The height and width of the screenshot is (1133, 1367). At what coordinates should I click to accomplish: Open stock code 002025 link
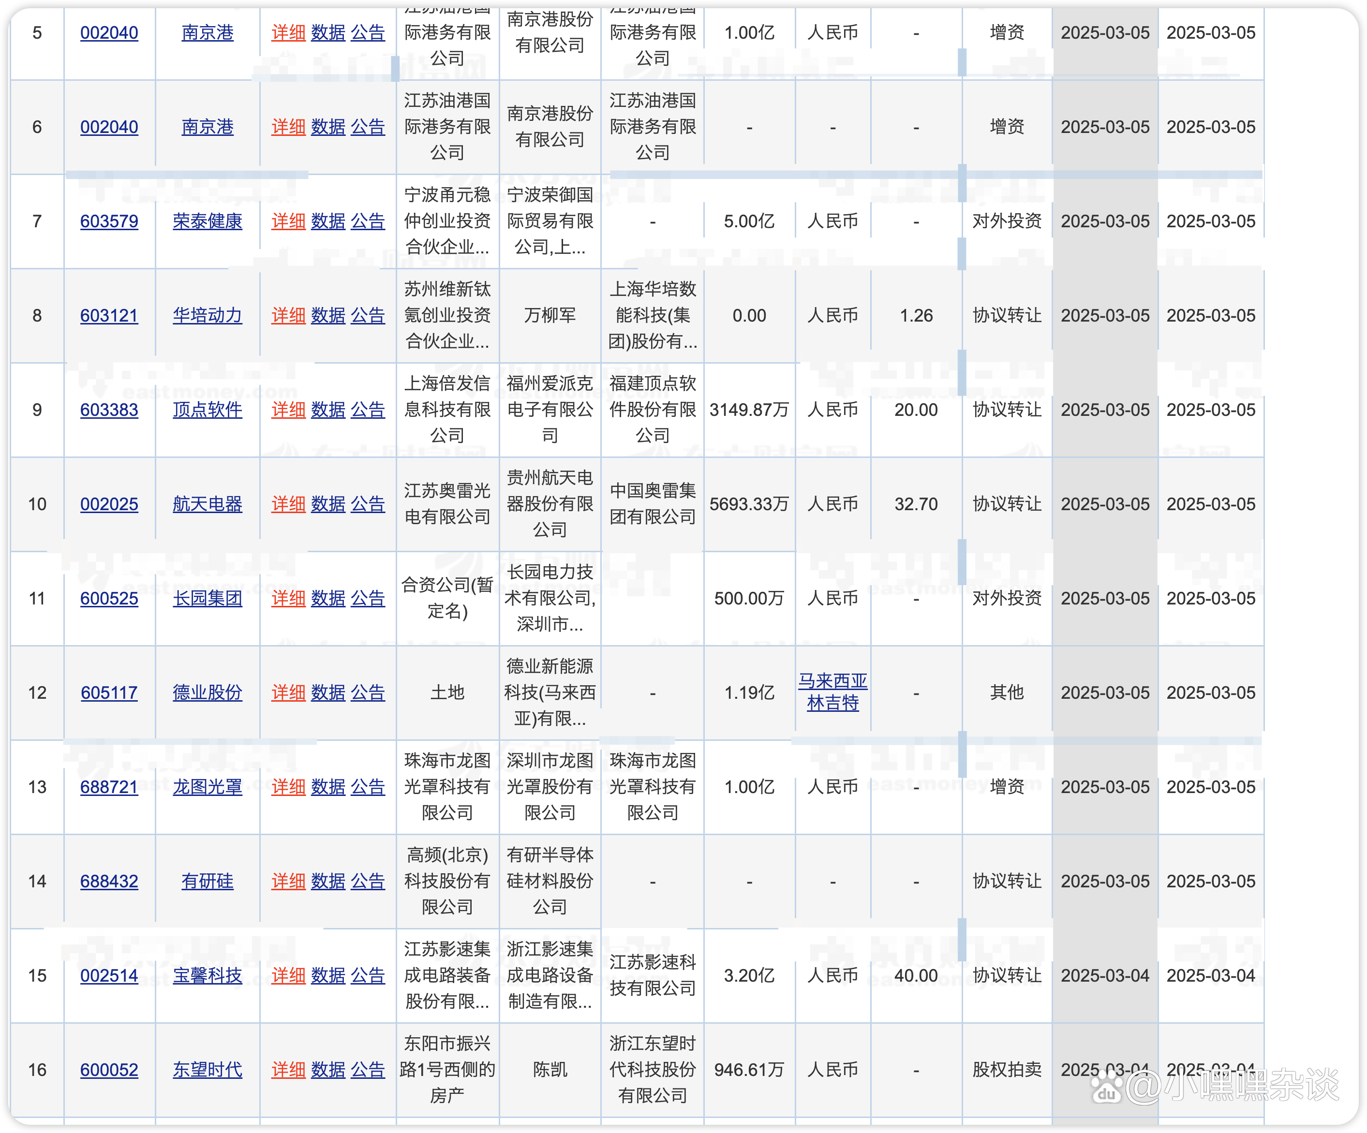coord(109,504)
